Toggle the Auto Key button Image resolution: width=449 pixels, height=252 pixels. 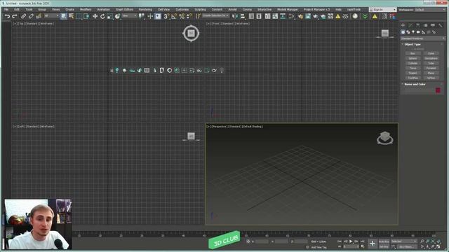pos(384,241)
